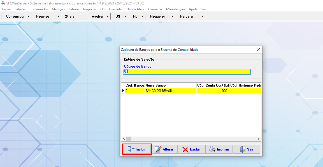Click the Avulsa toolbar button
The width and height of the screenshot is (323, 167).
tap(97, 16)
